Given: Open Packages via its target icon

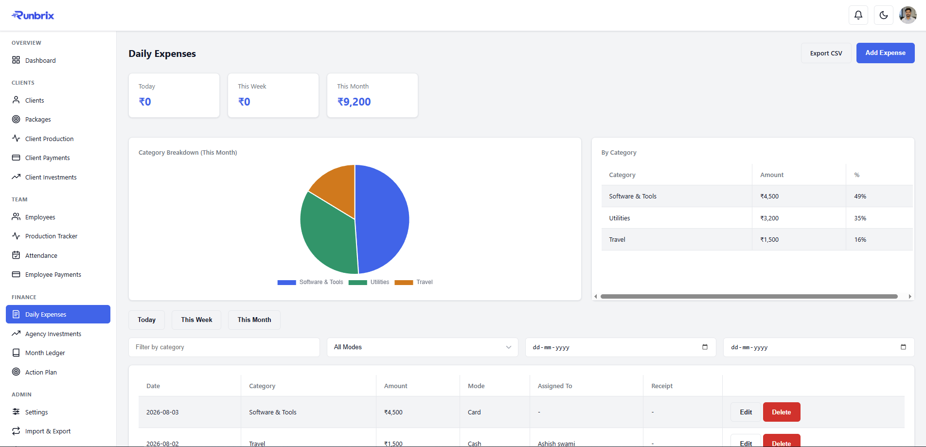Looking at the screenshot, I should [16, 119].
